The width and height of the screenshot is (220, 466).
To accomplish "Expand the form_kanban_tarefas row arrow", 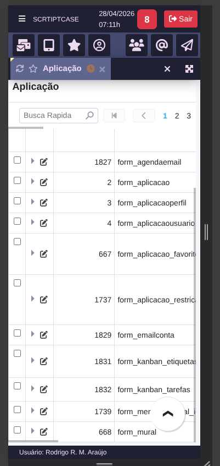I will (x=32, y=388).
